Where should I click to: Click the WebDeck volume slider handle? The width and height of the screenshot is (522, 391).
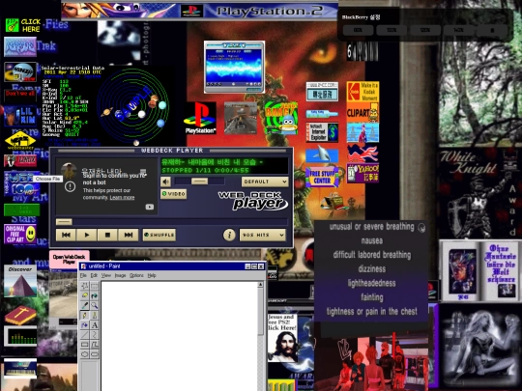[200, 181]
